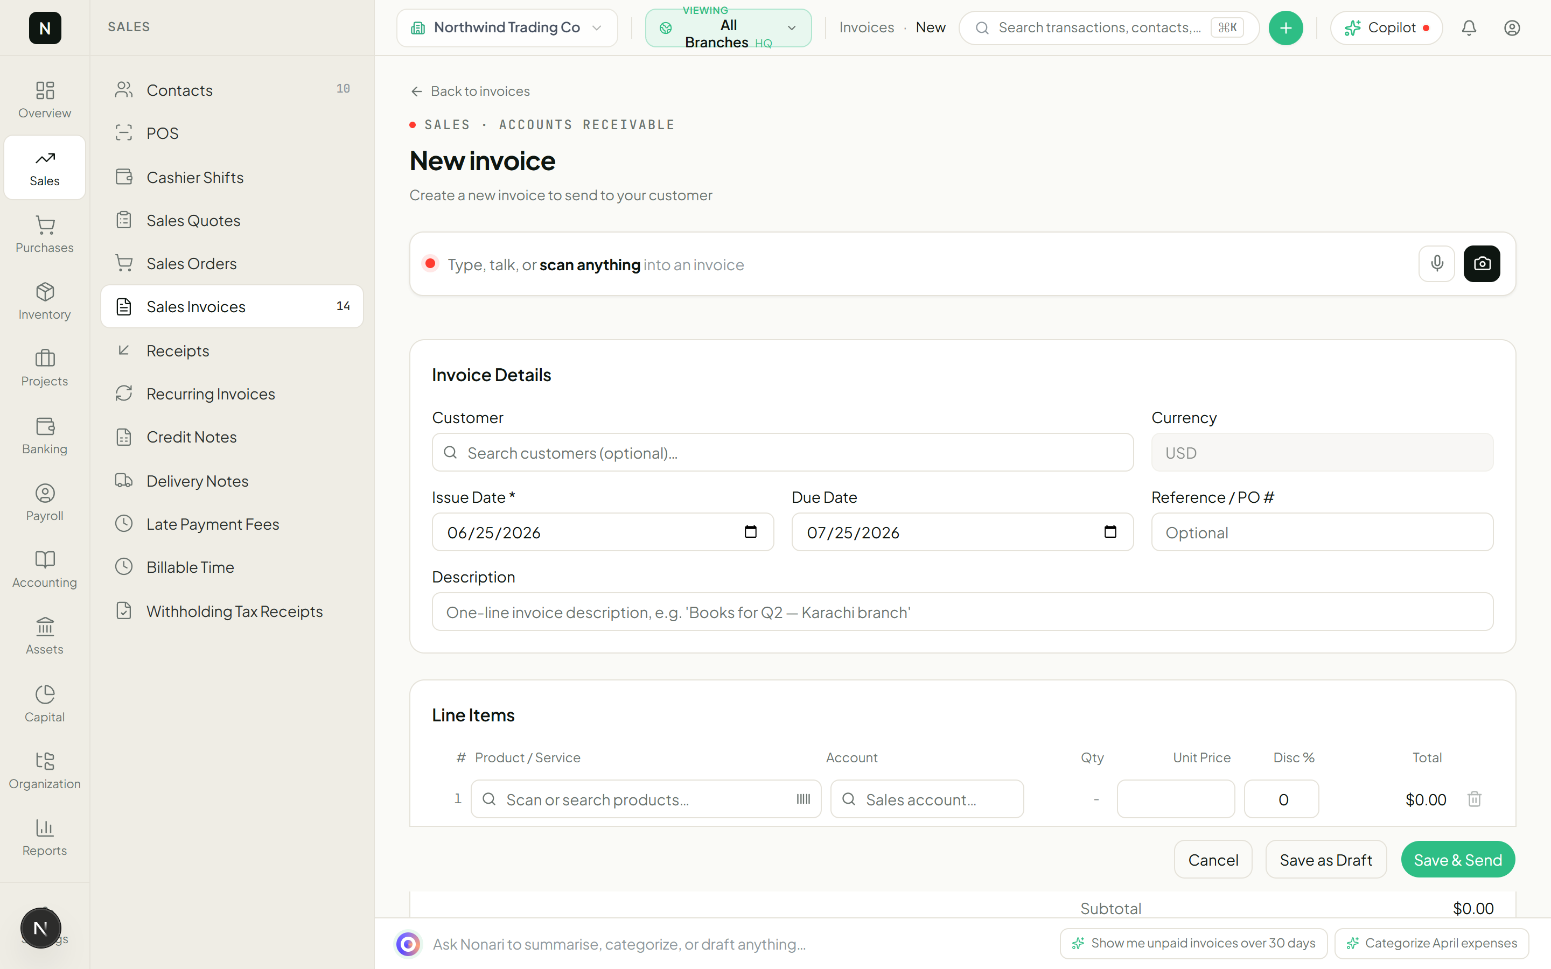The width and height of the screenshot is (1551, 969).
Task: Open user profile icon
Action: 1512,27
